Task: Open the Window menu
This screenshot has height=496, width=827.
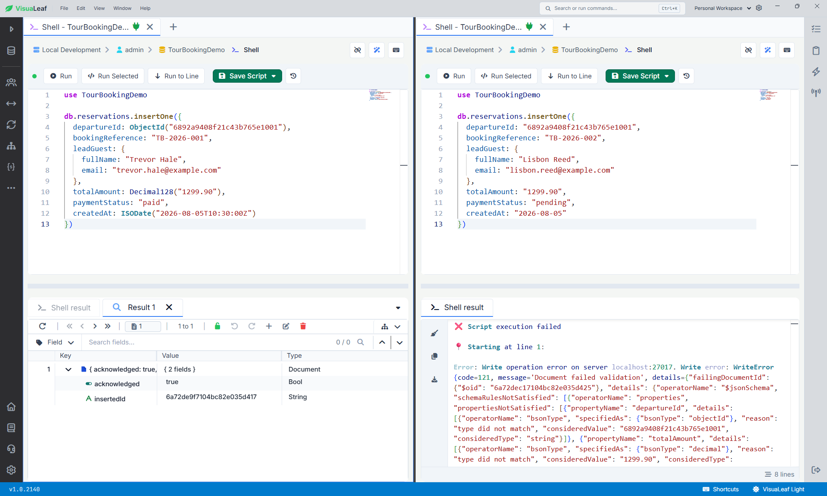Action: point(122,8)
